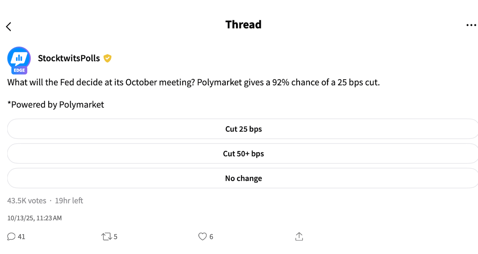The image size is (478, 254).
Task: Go back using the left arrow
Action: pos(9,26)
